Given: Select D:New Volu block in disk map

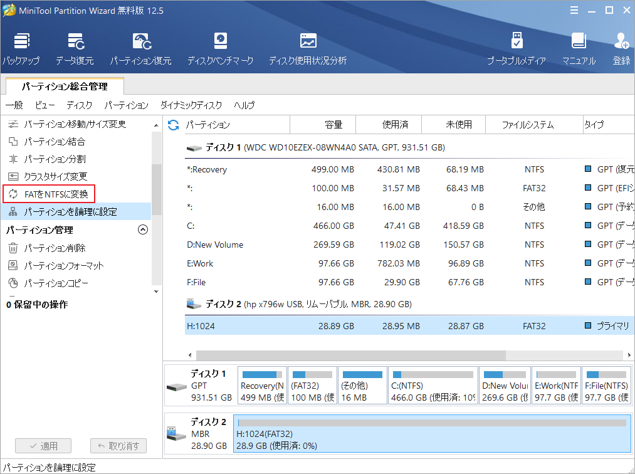Looking at the screenshot, I should (505, 385).
